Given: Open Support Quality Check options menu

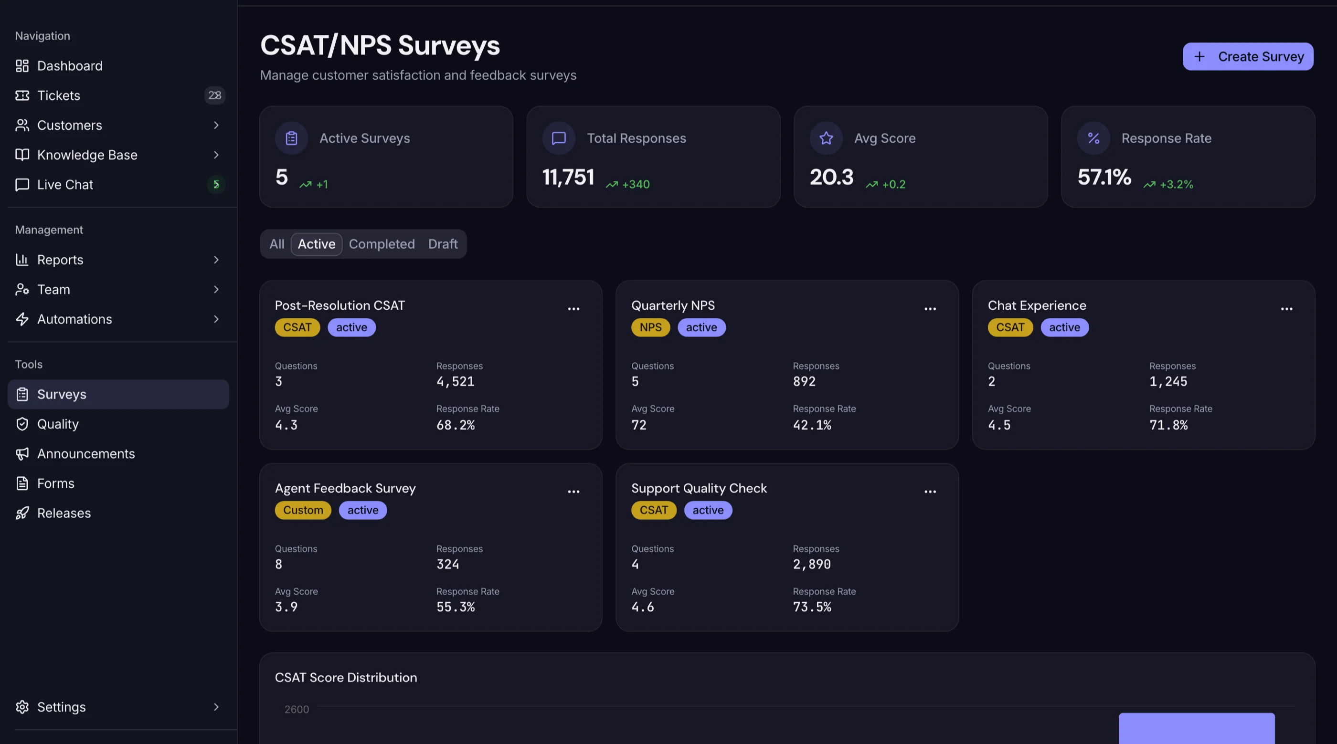Looking at the screenshot, I should [x=930, y=492].
